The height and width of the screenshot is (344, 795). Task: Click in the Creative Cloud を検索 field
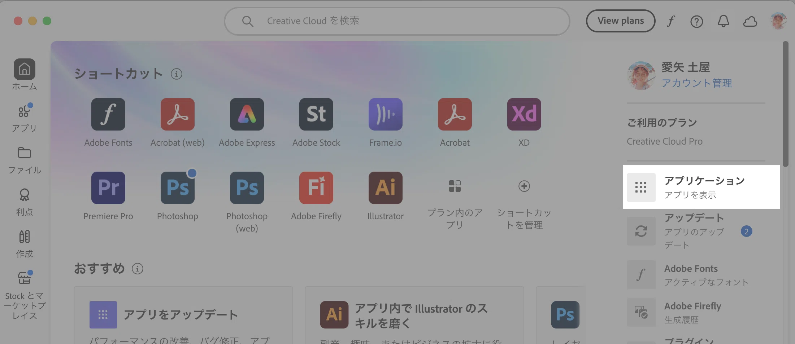(x=397, y=21)
